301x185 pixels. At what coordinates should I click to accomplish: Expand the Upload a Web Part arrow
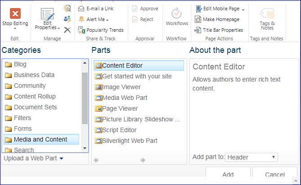(x=61, y=159)
